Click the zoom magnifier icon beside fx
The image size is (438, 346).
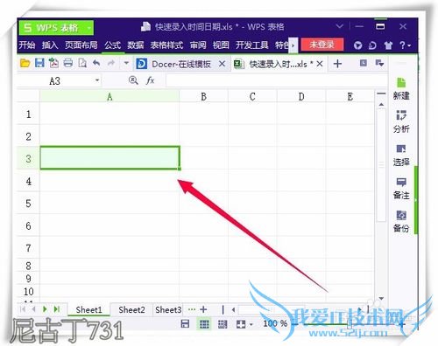pos(133,80)
